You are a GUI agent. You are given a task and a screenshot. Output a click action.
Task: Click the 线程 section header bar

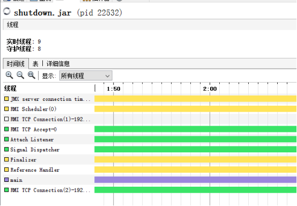(150, 25)
